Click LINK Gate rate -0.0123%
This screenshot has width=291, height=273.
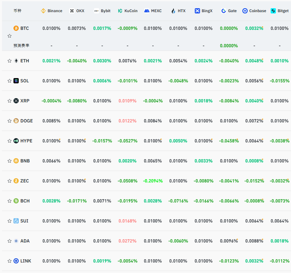click(x=229, y=261)
